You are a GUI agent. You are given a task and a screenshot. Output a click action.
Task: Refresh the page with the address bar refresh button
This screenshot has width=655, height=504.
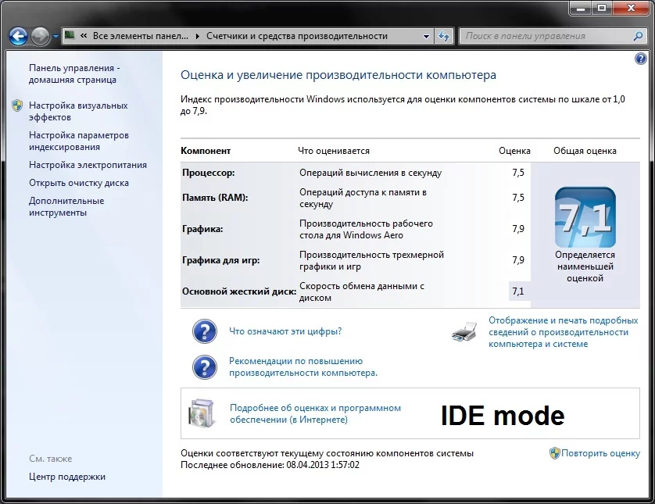point(444,36)
